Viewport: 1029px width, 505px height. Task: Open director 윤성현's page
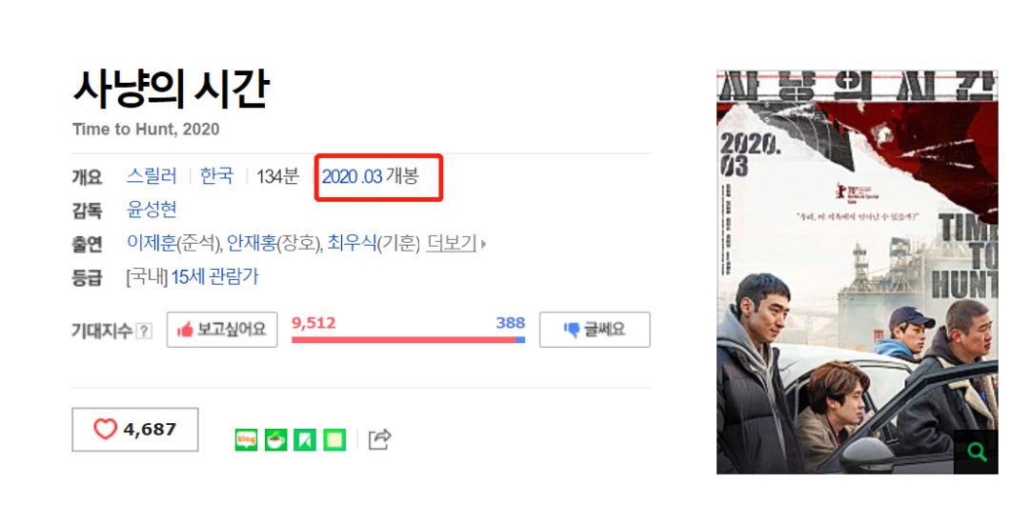coord(151,211)
